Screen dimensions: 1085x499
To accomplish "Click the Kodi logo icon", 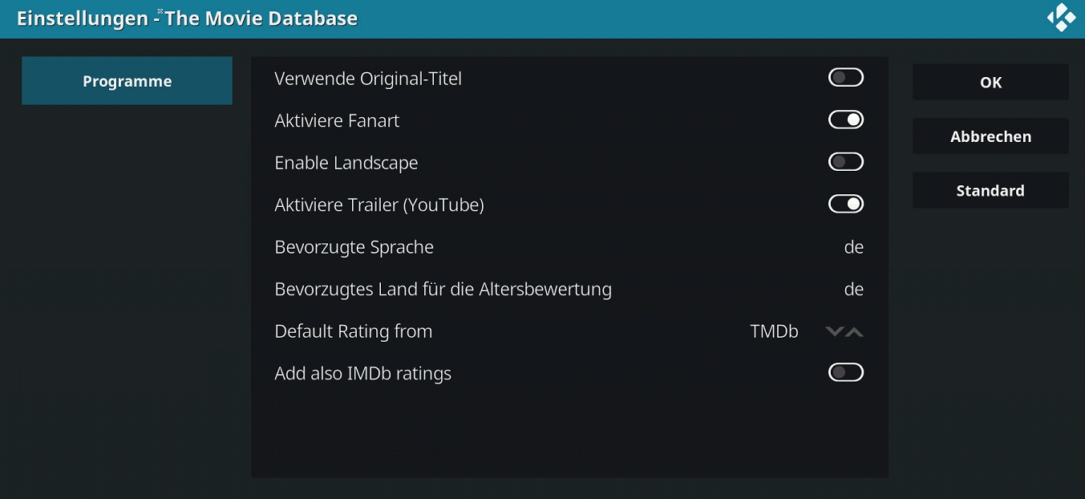I will (x=1062, y=18).
